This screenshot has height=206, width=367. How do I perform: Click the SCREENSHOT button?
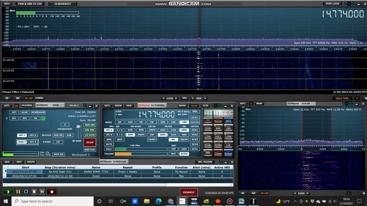pyautogui.click(x=63, y=4)
